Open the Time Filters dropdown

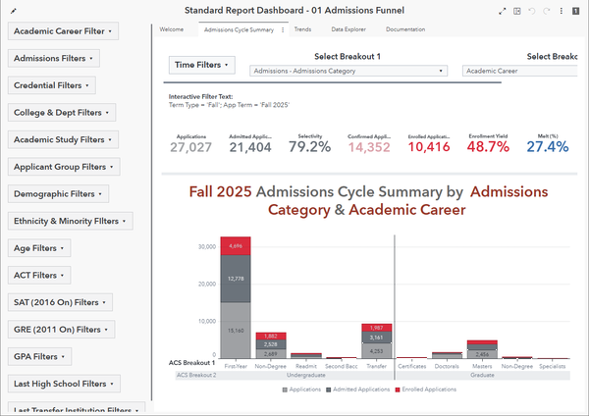(201, 65)
